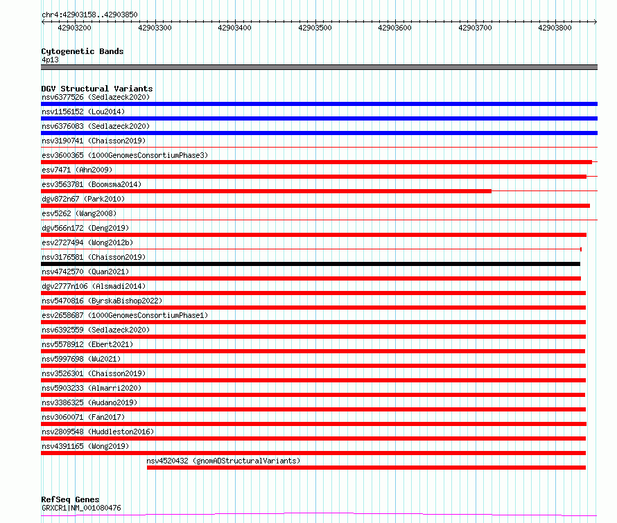Click the nsv3060071 (Fan2017) label
Viewport: 617px width, 523px height.
point(83,417)
